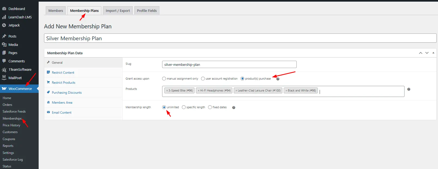Open the Memberships submenu item
438x169 pixels.
click(x=12, y=119)
